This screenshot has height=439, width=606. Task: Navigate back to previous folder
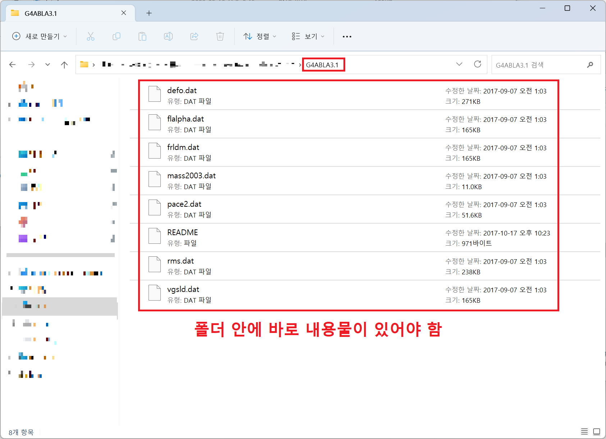coord(13,65)
